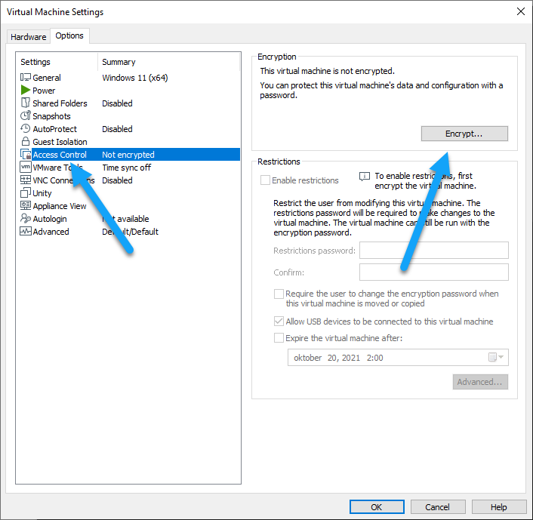
Task: Click the Confirm password field
Action: [x=434, y=272]
